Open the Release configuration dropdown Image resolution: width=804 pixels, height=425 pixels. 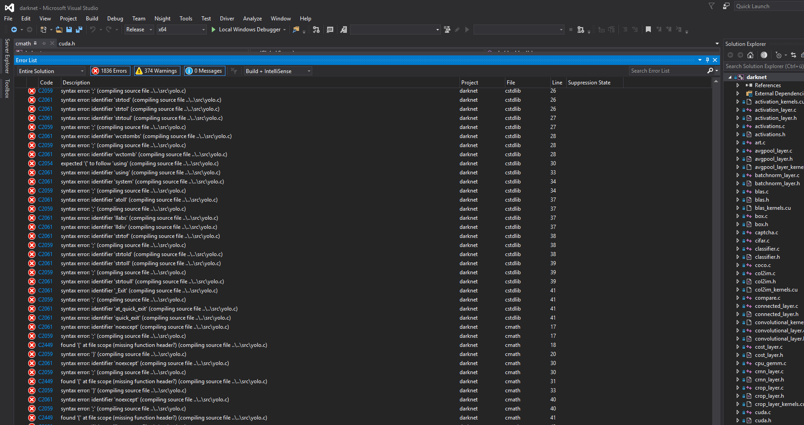pyautogui.click(x=139, y=30)
